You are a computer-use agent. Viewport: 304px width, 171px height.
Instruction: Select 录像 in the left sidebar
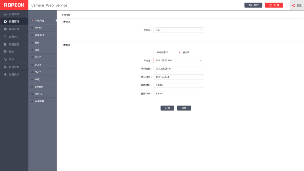point(14,52)
